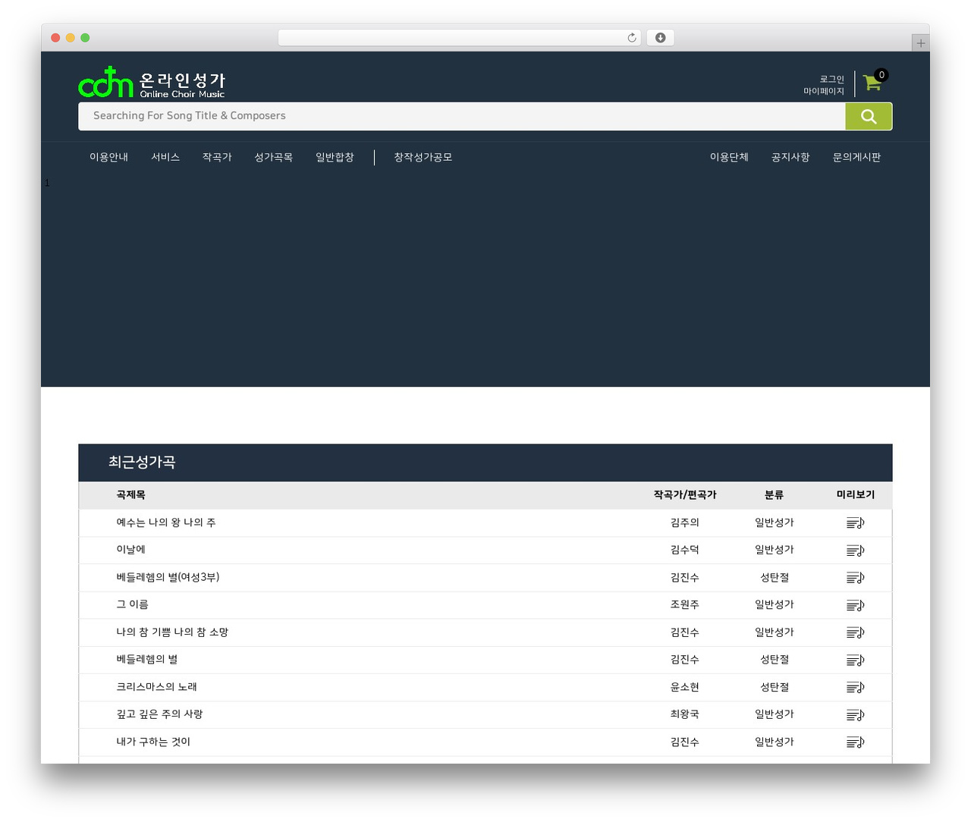Click composer name 조원주

(685, 604)
